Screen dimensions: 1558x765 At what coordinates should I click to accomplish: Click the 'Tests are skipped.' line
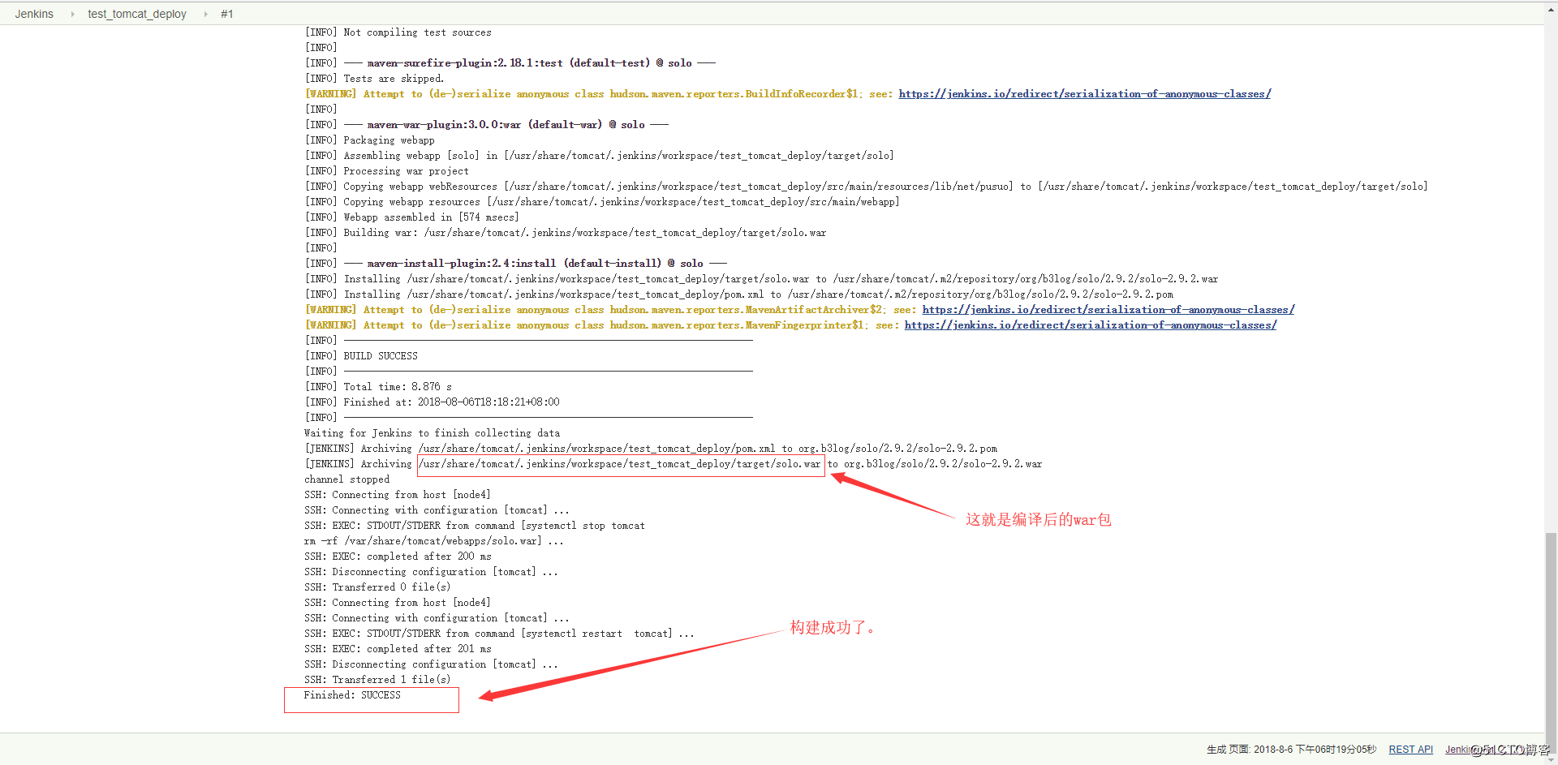tap(374, 79)
